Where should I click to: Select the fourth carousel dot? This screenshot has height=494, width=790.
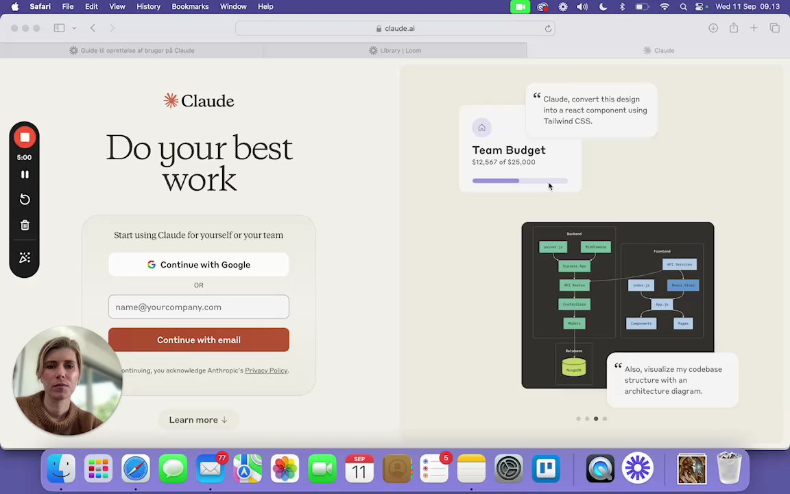pos(605,419)
